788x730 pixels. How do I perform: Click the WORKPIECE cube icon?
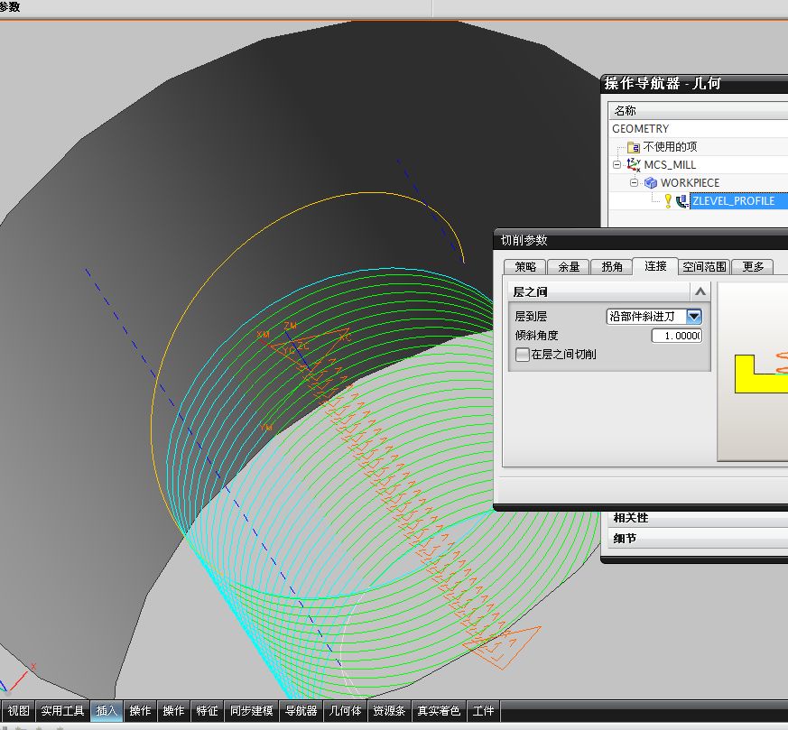pyautogui.click(x=651, y=183)
